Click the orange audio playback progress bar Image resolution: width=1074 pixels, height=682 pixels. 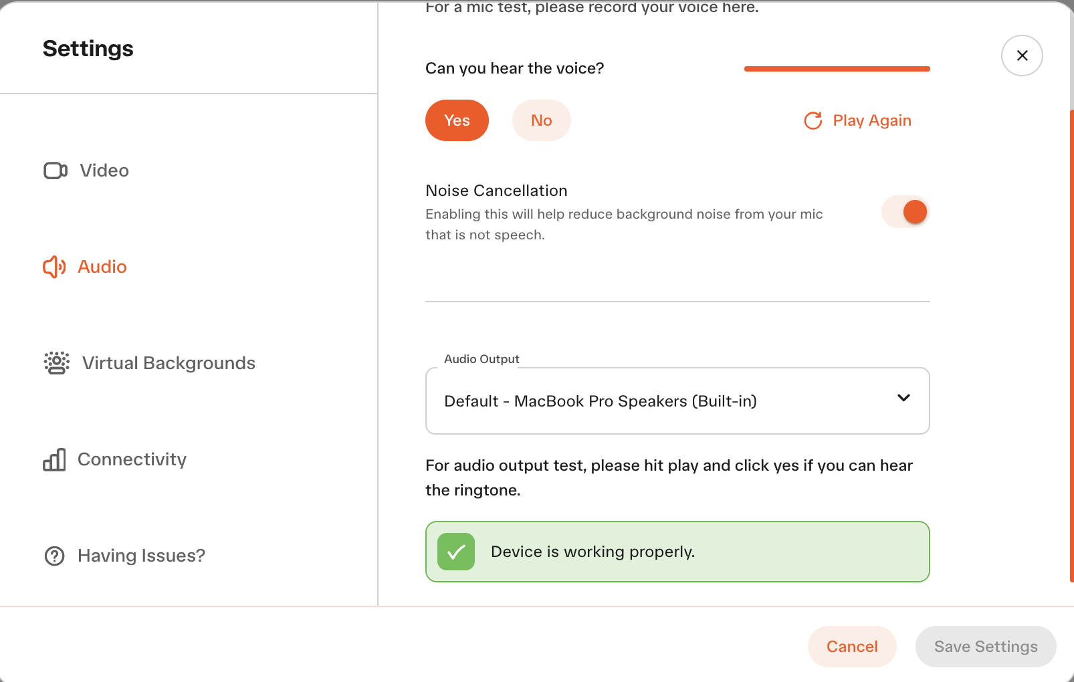pyautogui.click(x=837, y=68)
